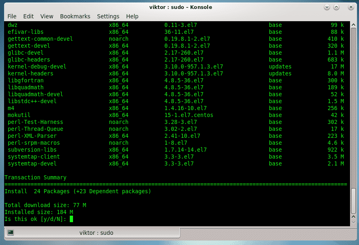Minimize the Konsole window

pyautogui.click(x=327, y=7)
